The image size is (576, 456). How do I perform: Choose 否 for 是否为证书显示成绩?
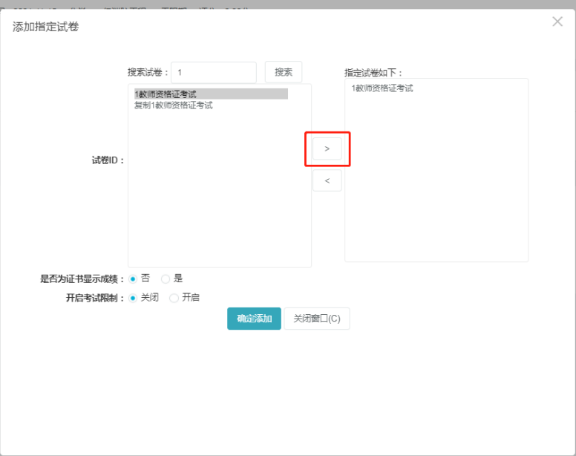[134, 279]
